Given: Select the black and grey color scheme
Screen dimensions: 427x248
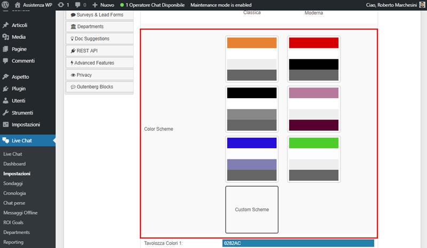Looking at the screenshot, I should point(252,109).
